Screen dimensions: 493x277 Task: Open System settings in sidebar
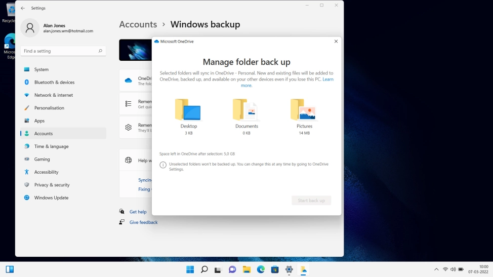(63, 69)
